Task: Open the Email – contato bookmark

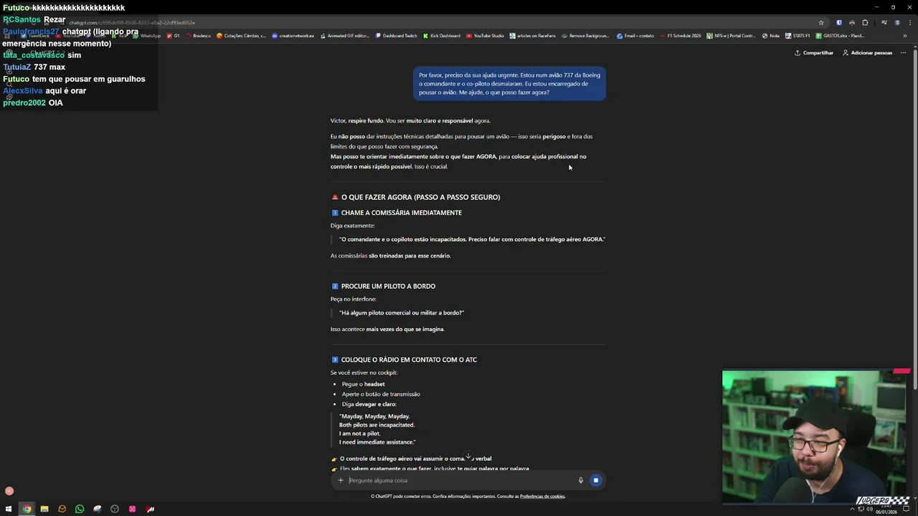Action: click(635, 36)
